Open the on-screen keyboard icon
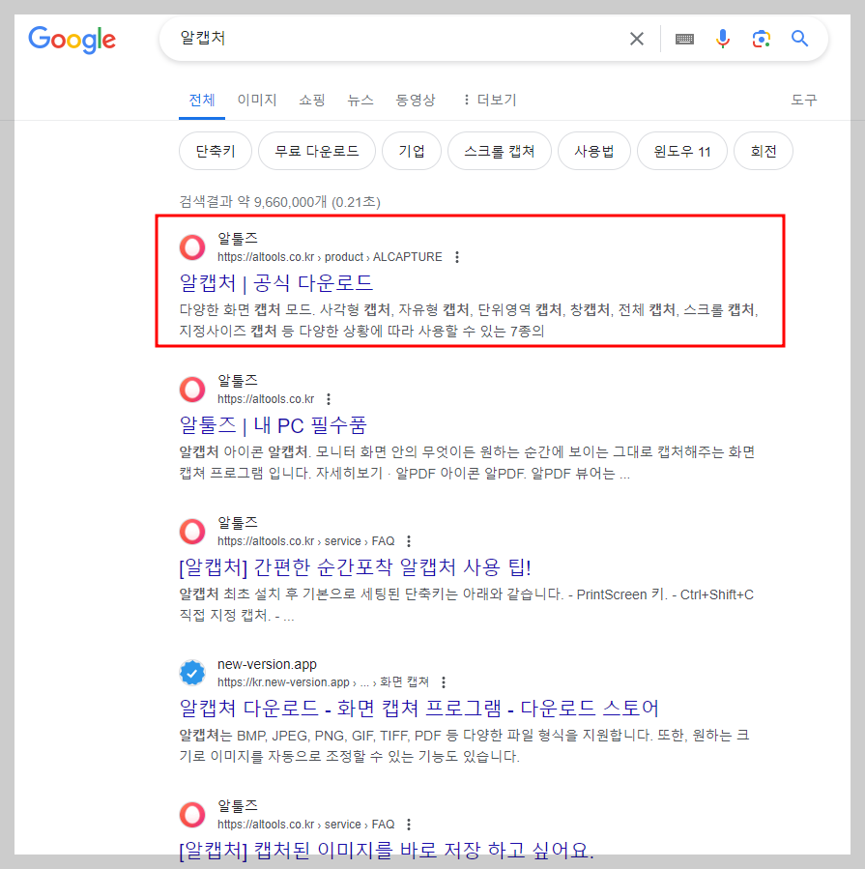 684,39
